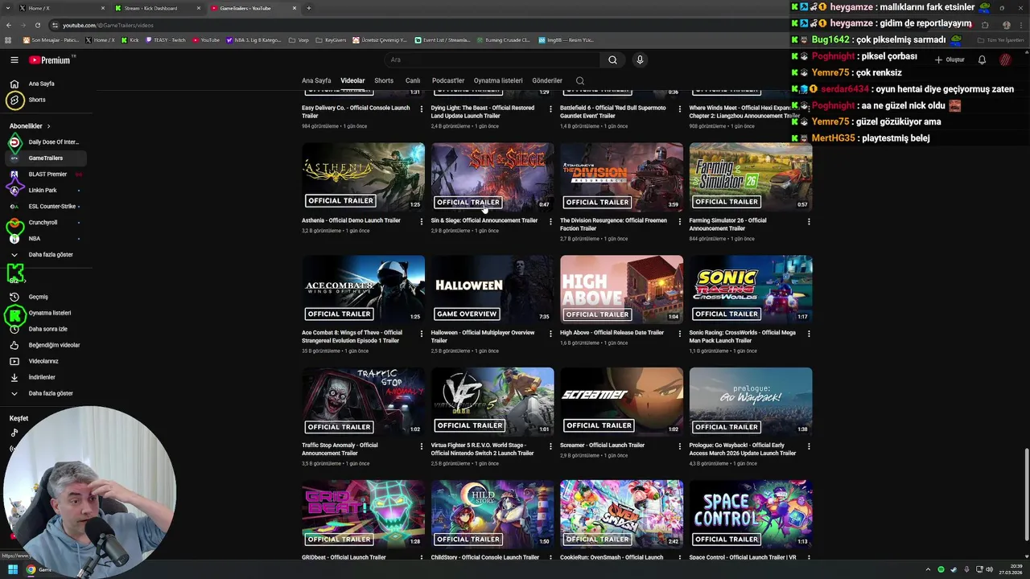Open the GameTrailers subscription
Viewport: 1030px width, 579px height.
[45, 158]
